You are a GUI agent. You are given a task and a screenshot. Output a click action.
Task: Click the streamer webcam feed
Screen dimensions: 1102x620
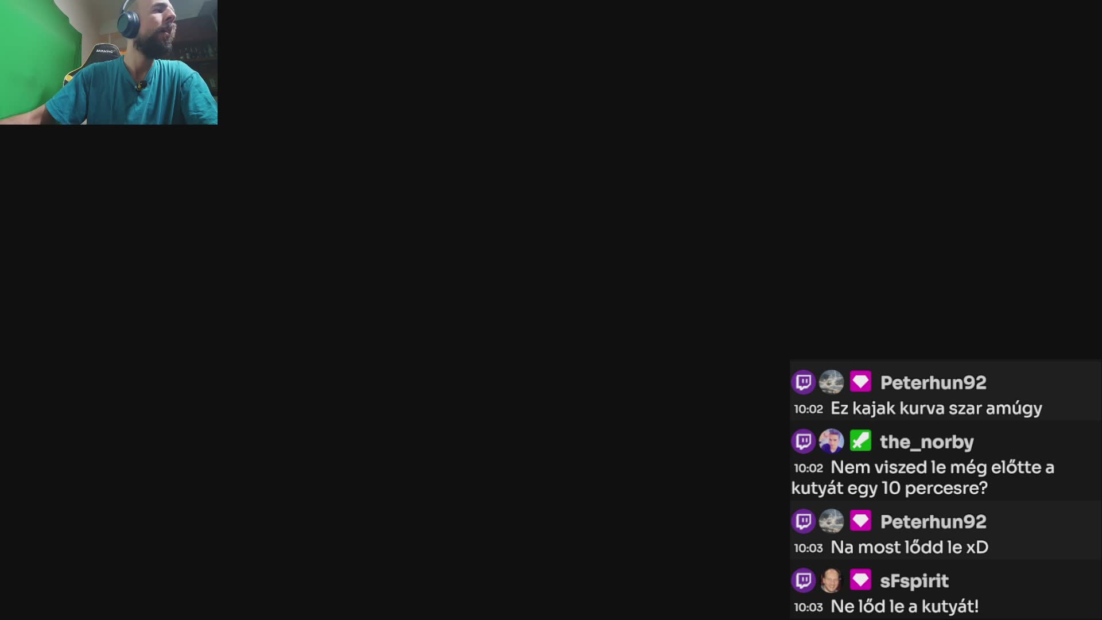click(x=108, y=62)
